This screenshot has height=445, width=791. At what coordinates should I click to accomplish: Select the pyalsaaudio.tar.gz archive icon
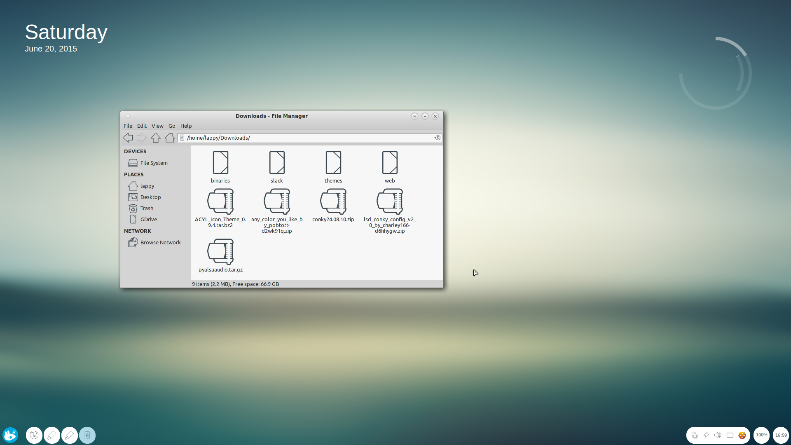[x=220, y=252]
